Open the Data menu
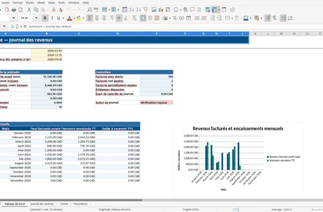323x212 pixels. click(51, 3)
